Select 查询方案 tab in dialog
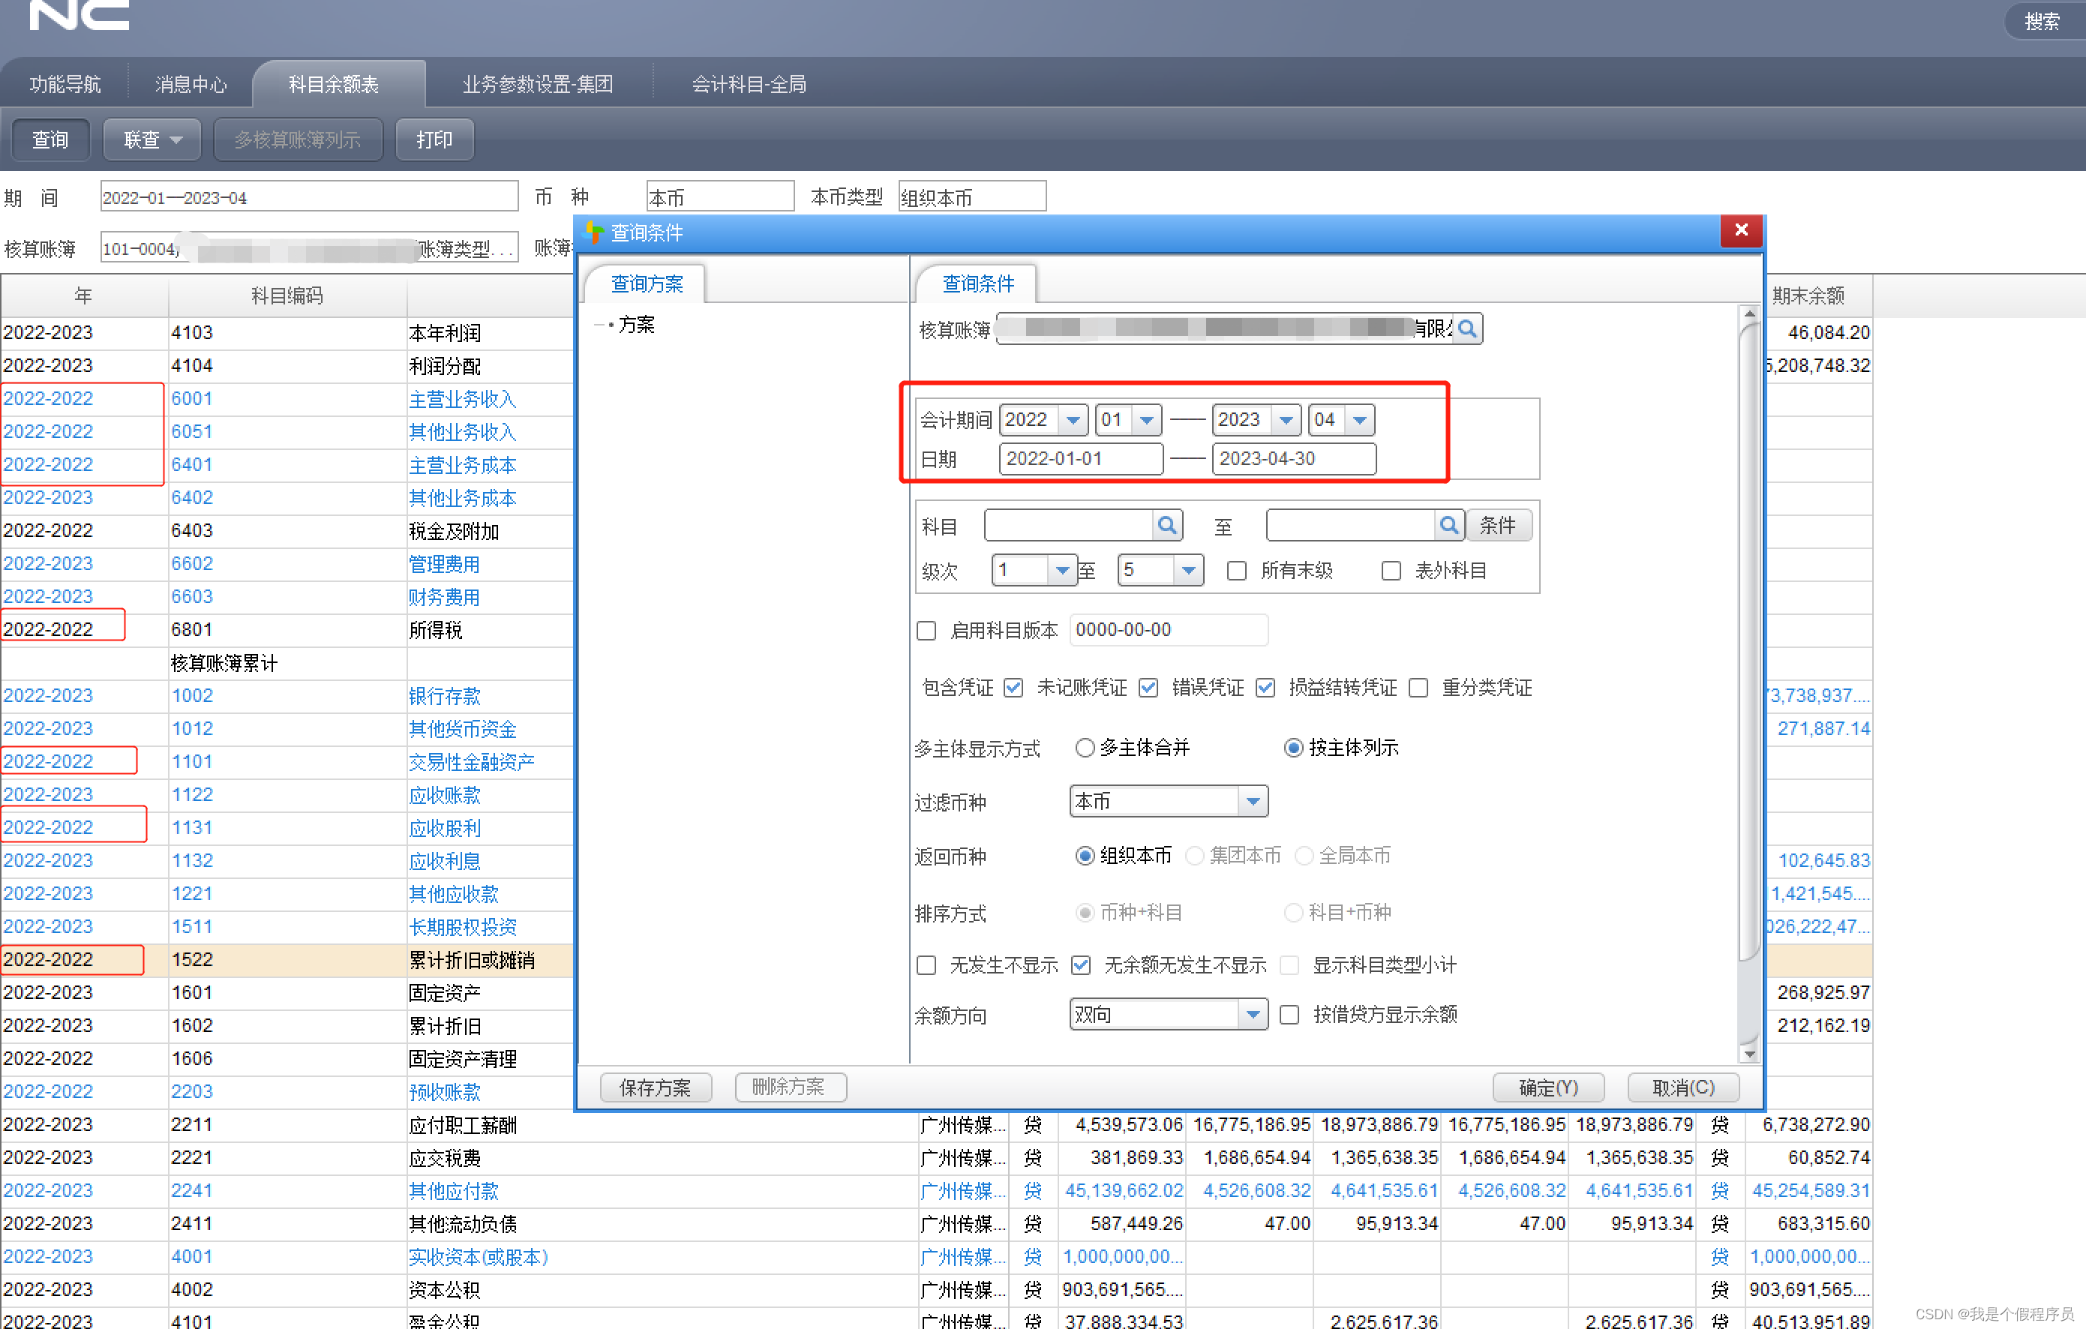 tap(647, 284)
